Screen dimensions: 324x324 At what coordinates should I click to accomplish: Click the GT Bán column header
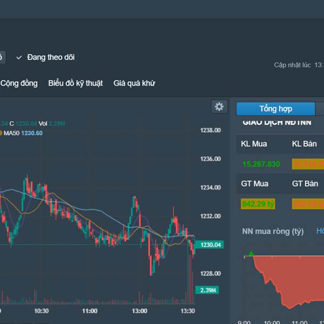click(x=305, y=184)
